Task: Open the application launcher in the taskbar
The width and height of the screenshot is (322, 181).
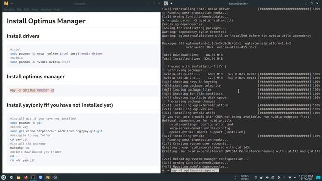Action: click(x=4, y=177)
